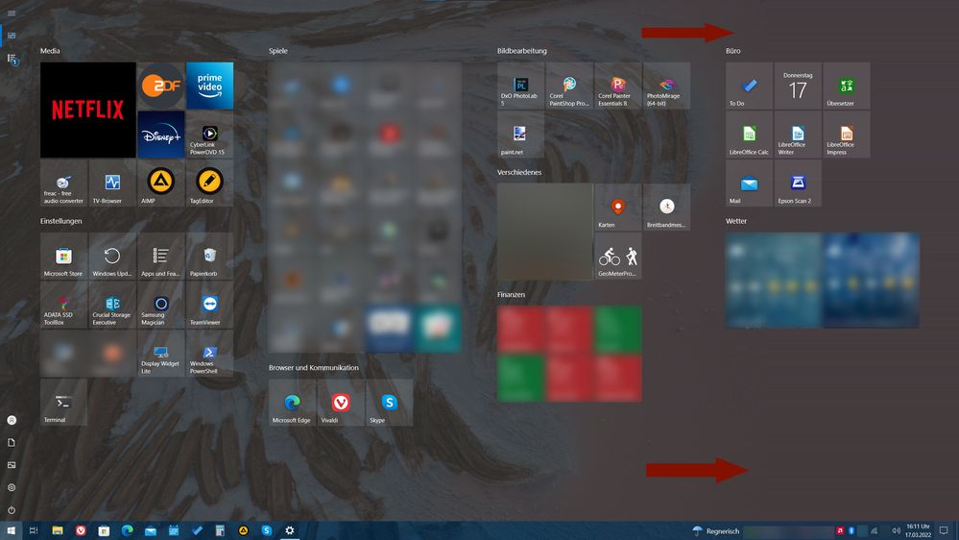Open the calendar tile showing Donnerstag 17

[x=798, y=86]
